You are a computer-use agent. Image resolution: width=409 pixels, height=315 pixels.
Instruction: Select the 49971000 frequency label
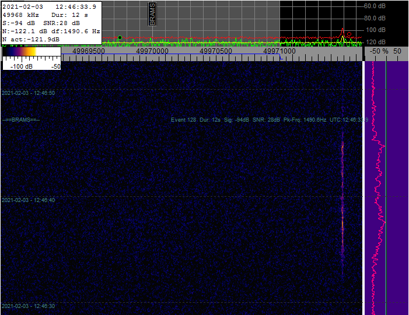[x=279, y=51]
